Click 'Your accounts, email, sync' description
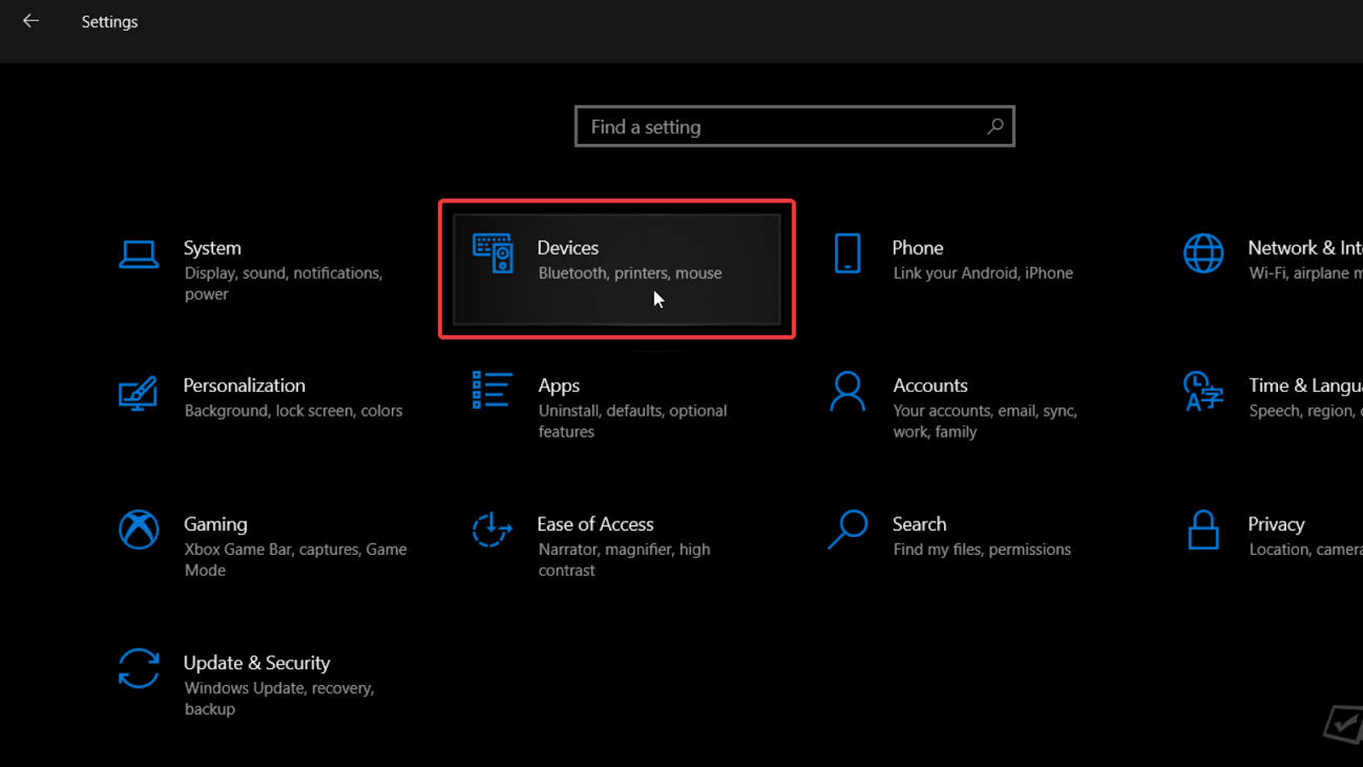 point(985,421)
